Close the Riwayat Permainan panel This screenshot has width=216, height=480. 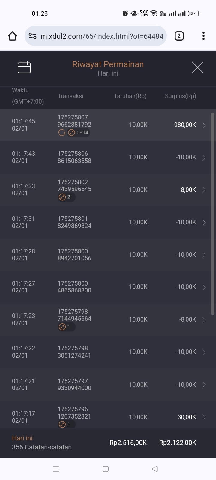(x=197, y=67)
